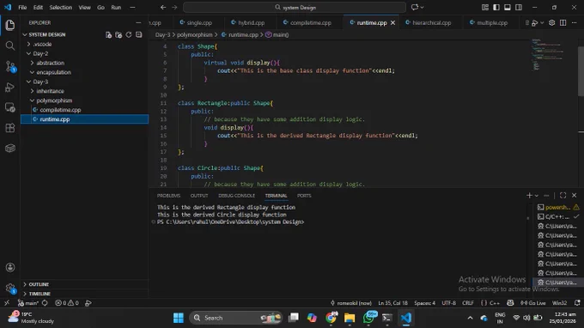Screen dimensions: 584x328
Task: Change the CRLF end-of-line setting
Action: [x=468, y=303]
